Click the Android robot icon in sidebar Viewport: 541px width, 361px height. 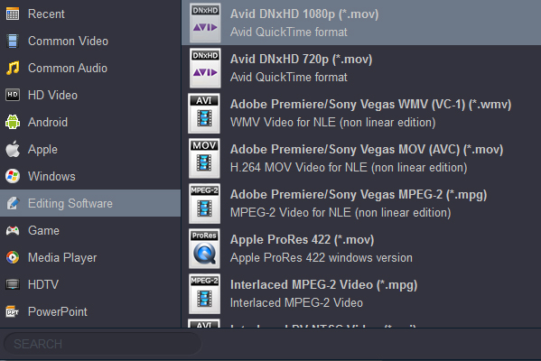13,122
